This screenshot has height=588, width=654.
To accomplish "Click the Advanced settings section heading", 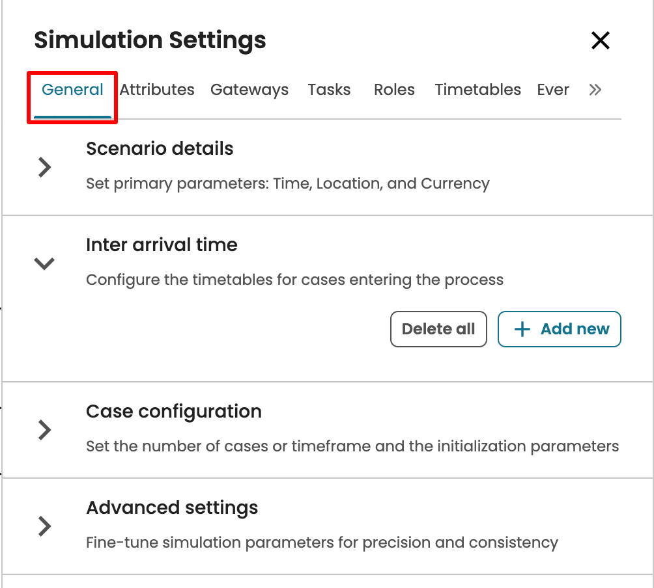I will click(x=172, y=507).
